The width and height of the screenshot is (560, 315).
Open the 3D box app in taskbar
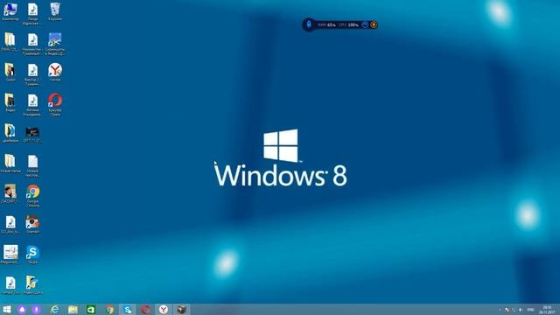pyautogui.click(x=181, y=309)
